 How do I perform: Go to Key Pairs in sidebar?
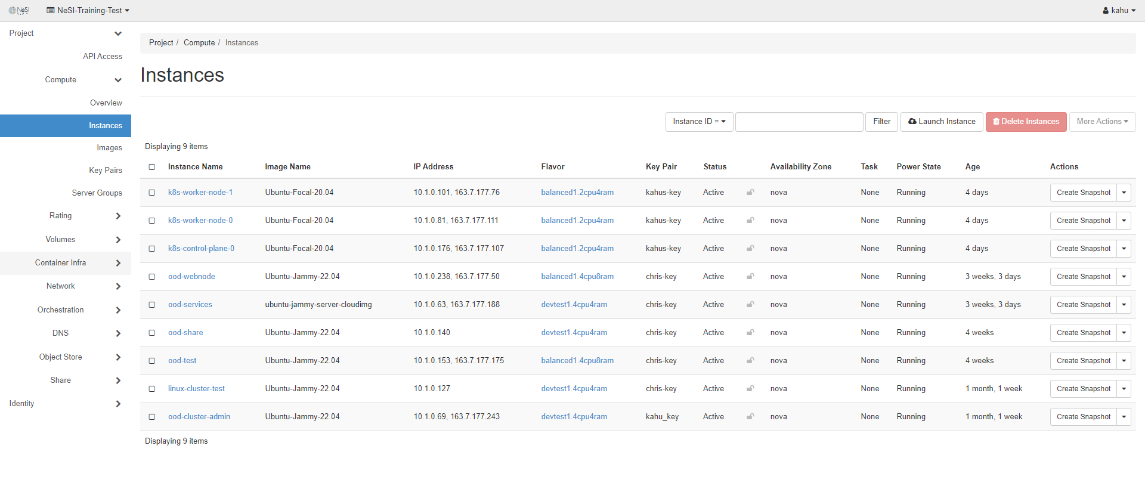[x=106, y=171]
